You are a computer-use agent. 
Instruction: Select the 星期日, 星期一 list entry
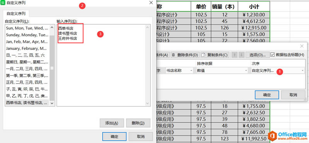(x=27, y=62)
